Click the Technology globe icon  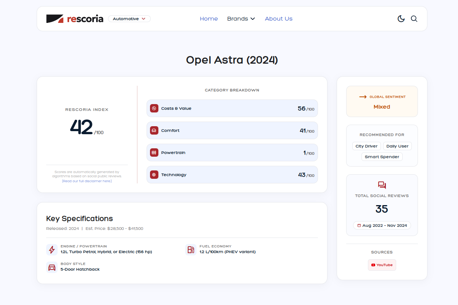154,175
